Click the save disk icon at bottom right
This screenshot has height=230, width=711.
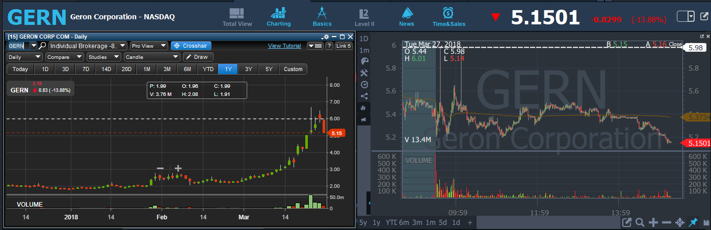(x=705, y=222)
